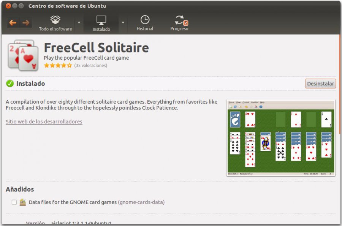
Task: Open the Todo el software section
Action: (55, 23)
